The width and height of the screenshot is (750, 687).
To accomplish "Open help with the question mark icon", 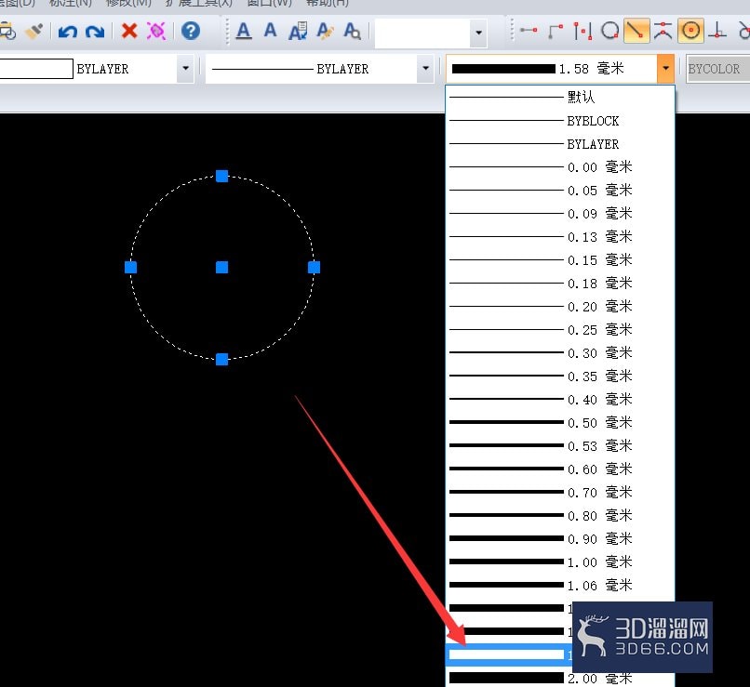I will (x=191, y=31).
